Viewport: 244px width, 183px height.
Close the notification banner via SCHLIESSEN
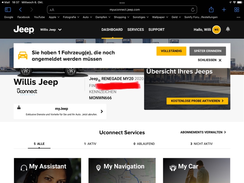[x=210, y=60]
